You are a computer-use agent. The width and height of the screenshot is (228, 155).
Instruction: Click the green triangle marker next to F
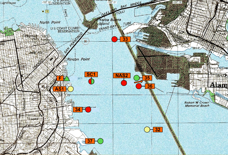67,78
